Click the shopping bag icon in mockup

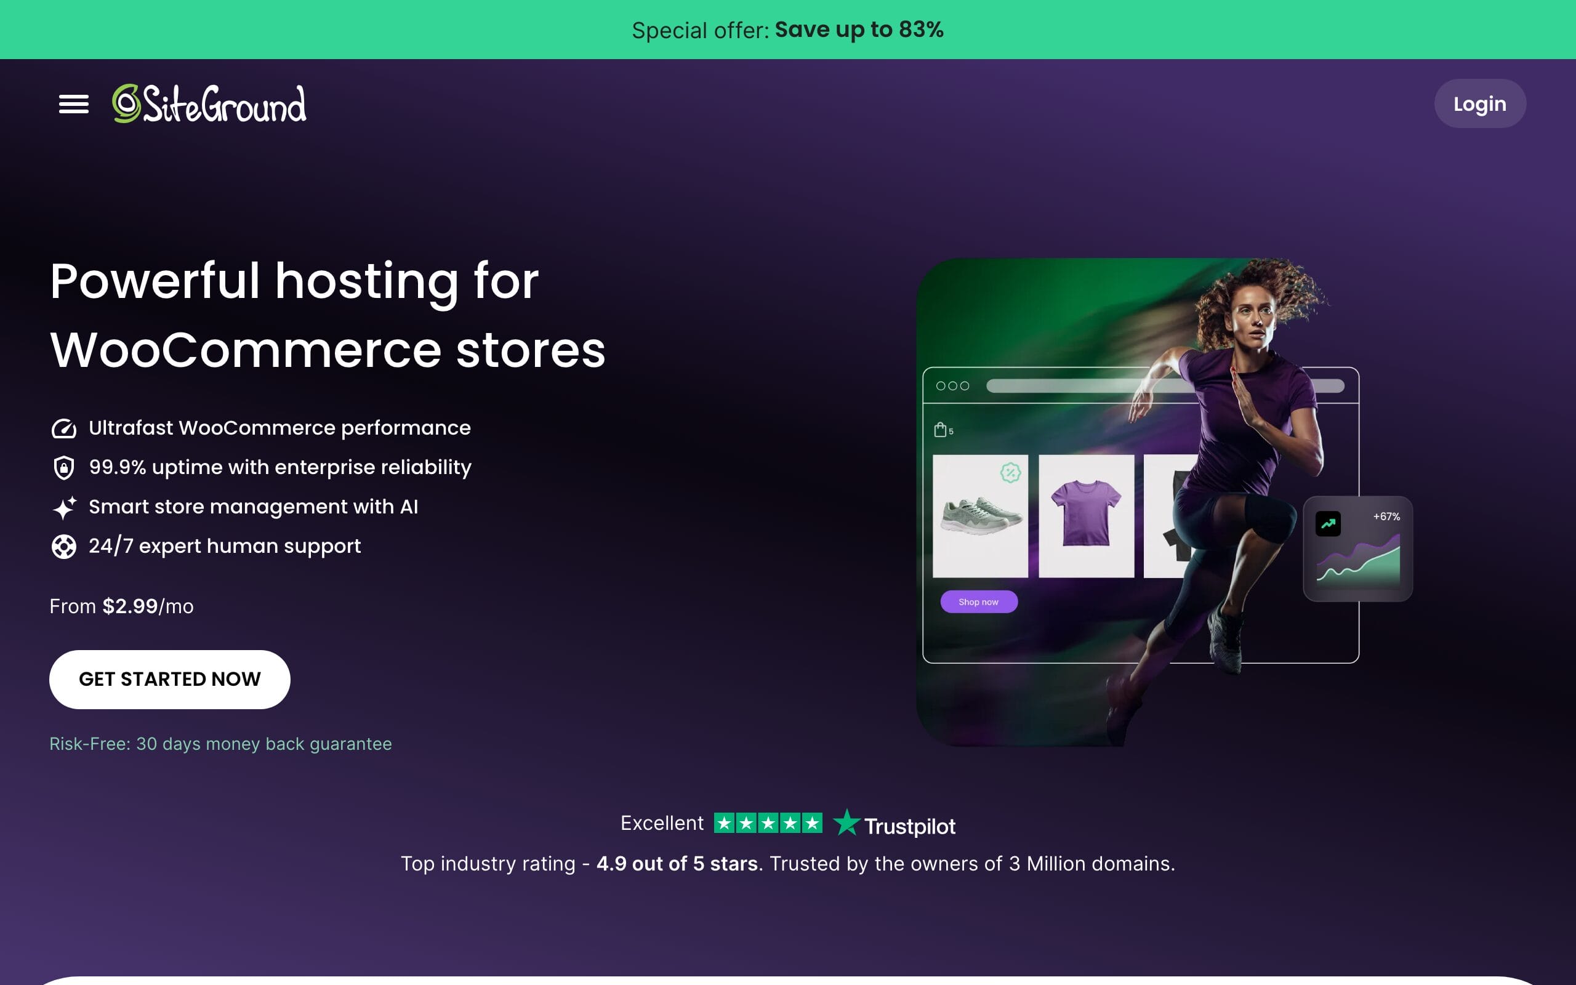tap(939, 430)
